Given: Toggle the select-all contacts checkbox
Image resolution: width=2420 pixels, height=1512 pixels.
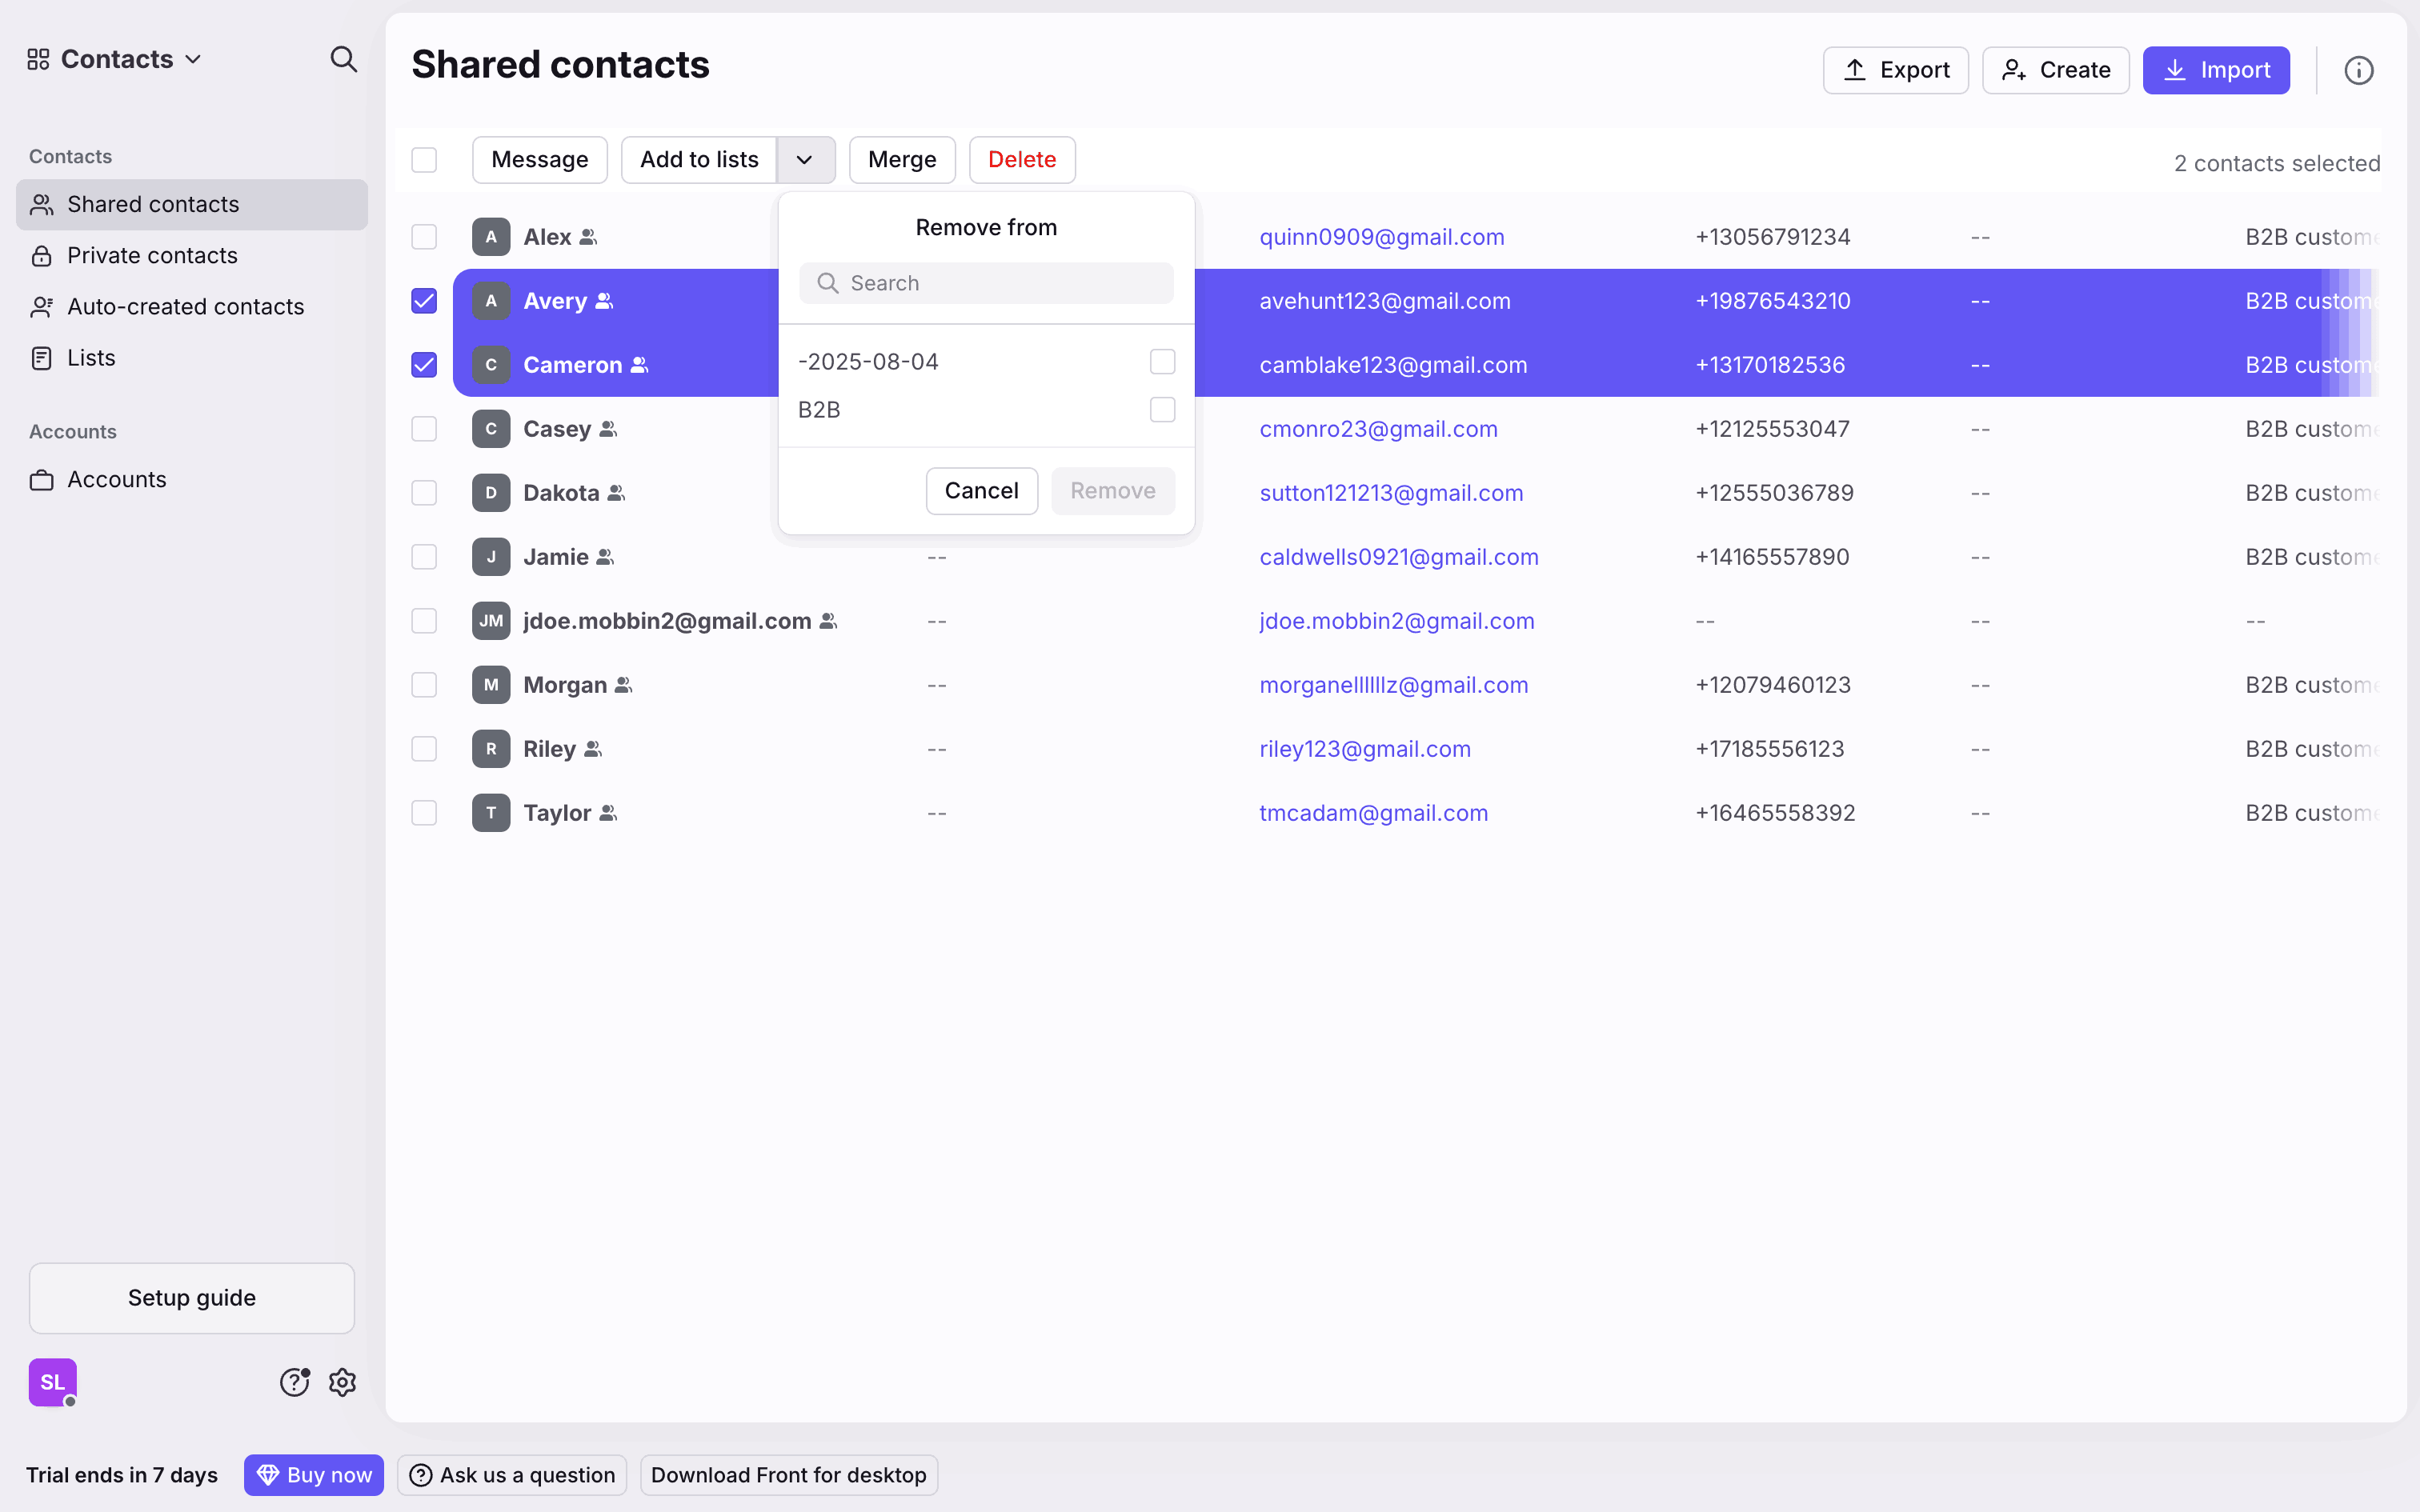Looking at the screenshot, I should point(424,160).
